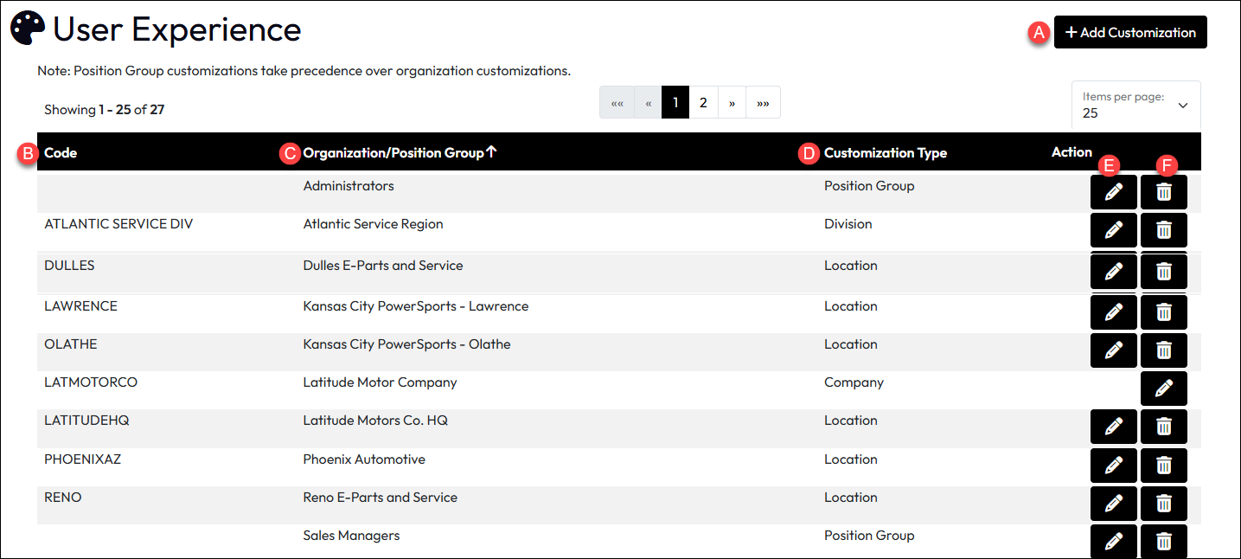Delete the Latitude Motors Co. HQ customization

(x=1164, y=427)
